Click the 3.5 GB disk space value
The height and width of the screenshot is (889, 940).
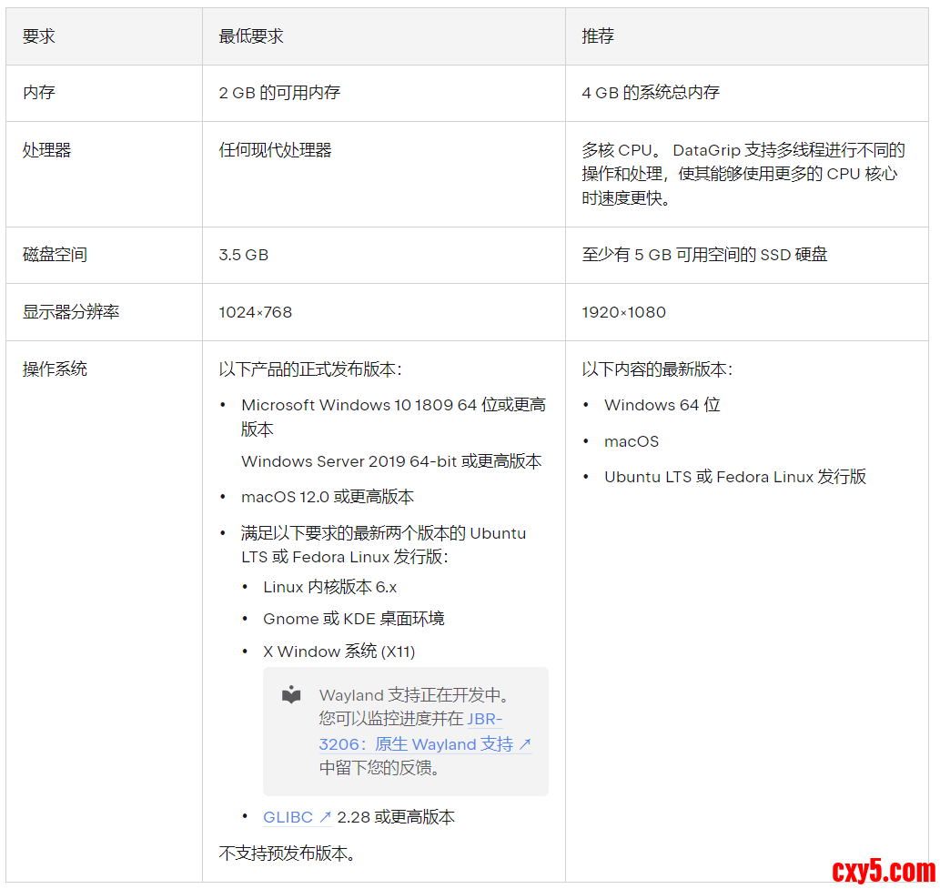coord(243,255)
